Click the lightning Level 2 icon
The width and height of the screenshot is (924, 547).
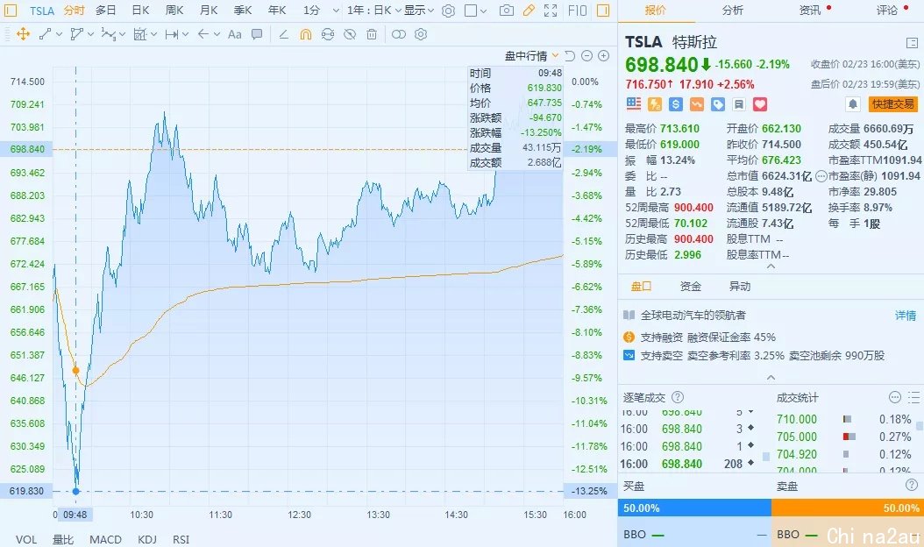pos(655,104)
